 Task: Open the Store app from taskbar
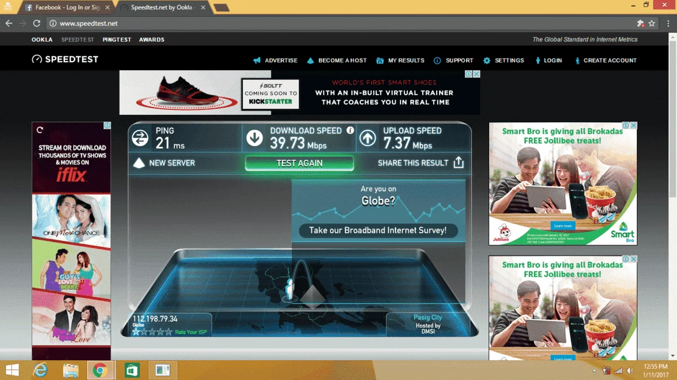point(132,370)
